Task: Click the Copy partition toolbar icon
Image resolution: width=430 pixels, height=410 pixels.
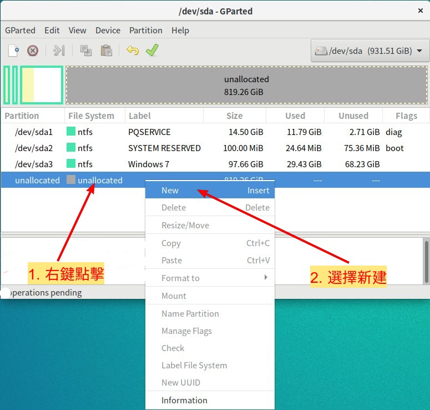Action: point(86,51)
